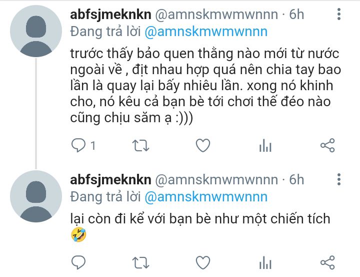Share the first tweet

click(x=327, y=145)
